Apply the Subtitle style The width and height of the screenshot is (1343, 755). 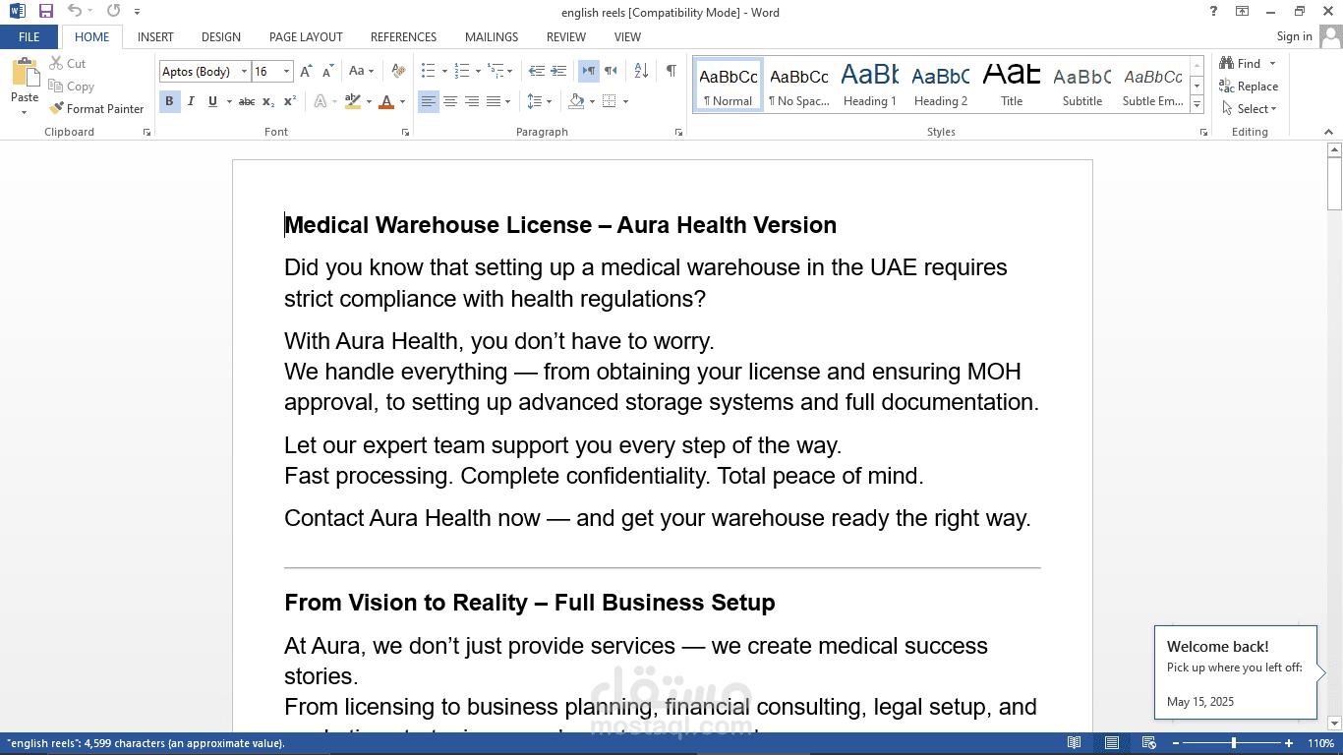[1082, 85]
